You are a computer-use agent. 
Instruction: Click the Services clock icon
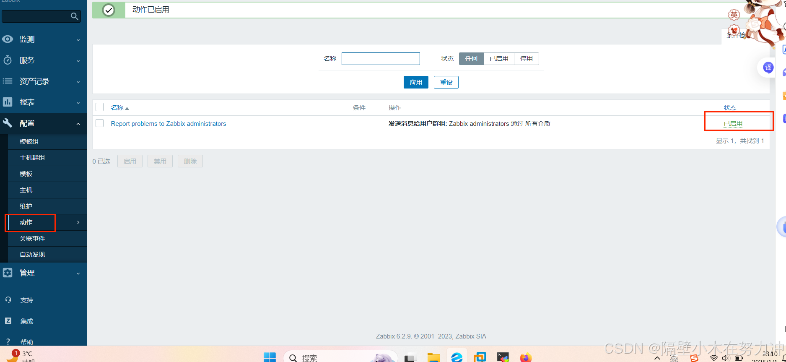pos(8,60)
